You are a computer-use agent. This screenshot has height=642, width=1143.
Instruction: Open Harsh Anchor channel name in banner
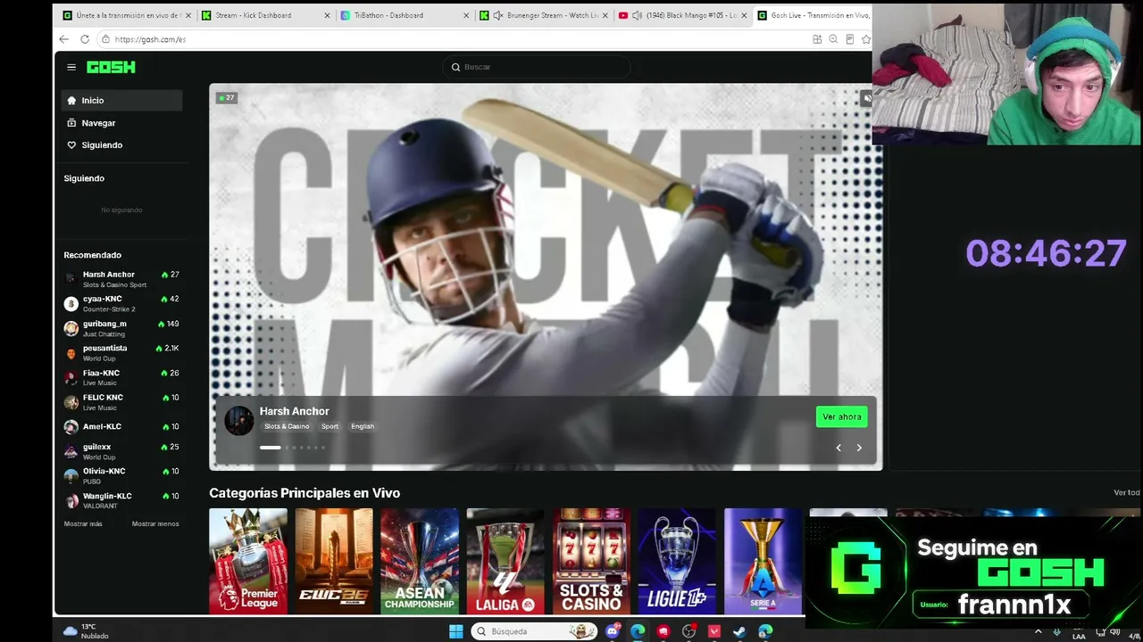tap(295, 411)
